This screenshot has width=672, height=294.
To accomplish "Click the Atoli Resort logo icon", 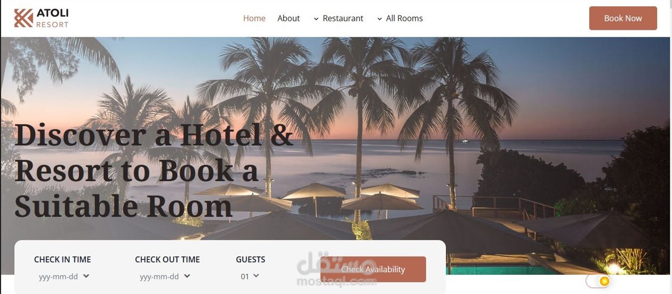I will tap(23, 18).
